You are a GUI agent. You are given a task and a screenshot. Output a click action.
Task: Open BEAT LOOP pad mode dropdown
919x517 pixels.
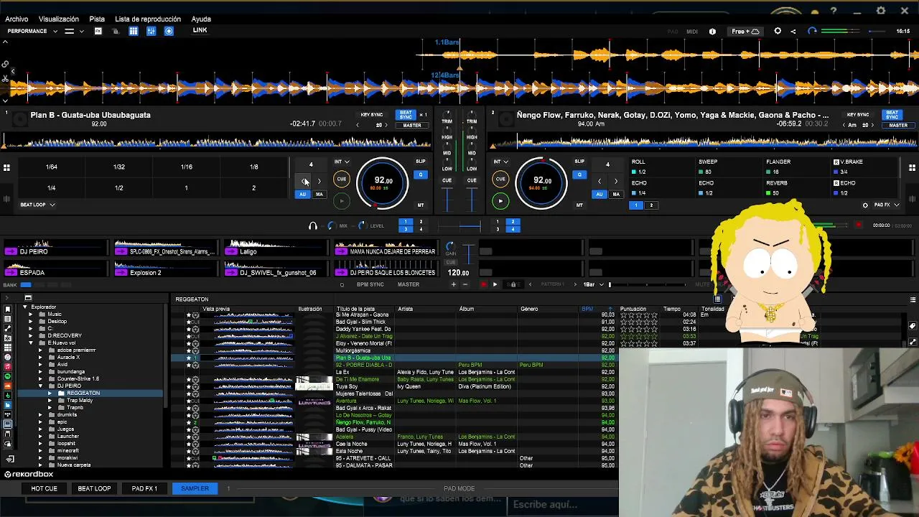37,205
